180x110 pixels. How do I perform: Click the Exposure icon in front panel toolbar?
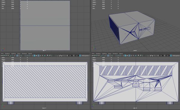click(x=67, y=56)
